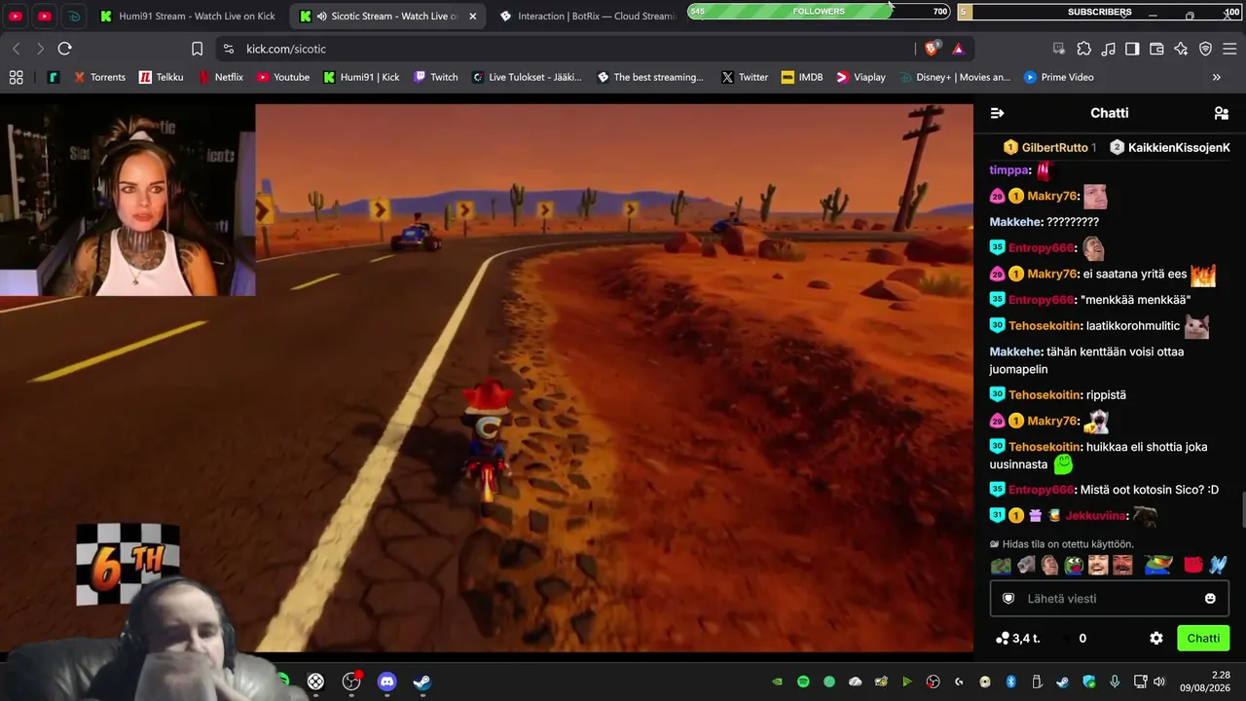Open the OBS Studio tray icon
The image size is (1246, 701).
click(934, 682)
